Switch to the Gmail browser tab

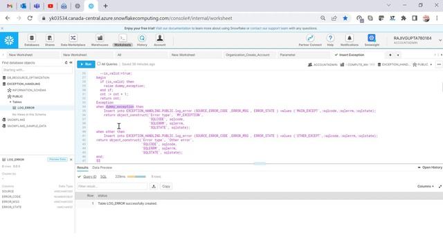click(x=10, y=6)
